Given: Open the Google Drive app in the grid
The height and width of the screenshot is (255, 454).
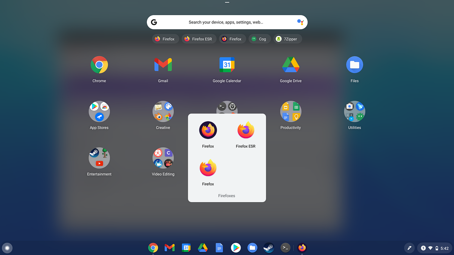Looking at the screenshot, I should coord(291,65).
